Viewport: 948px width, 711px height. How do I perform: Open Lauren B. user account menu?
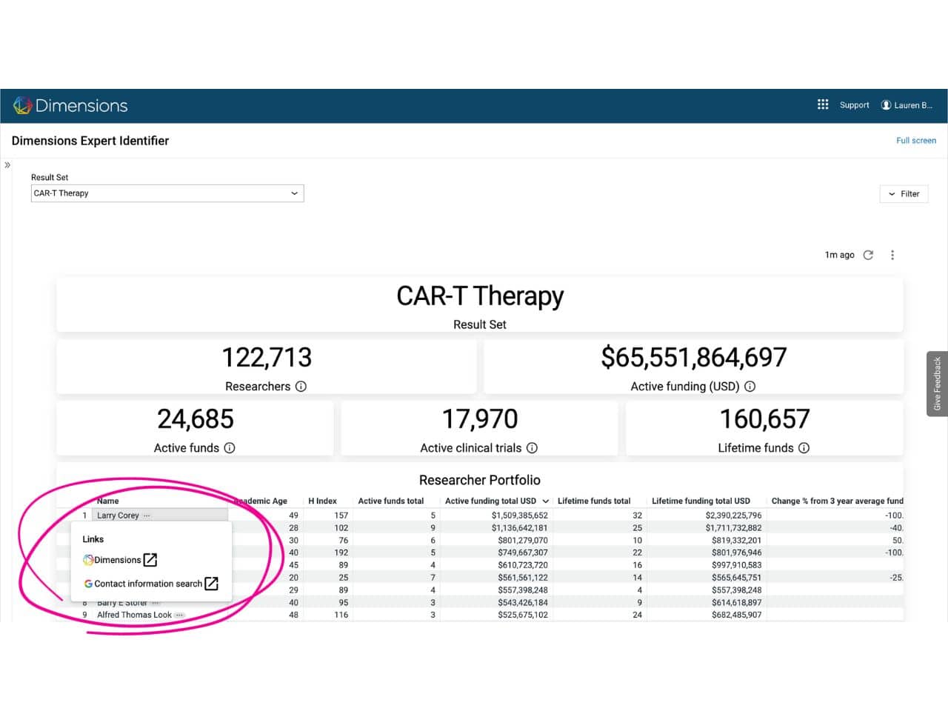pyautogui.click(x=907, y=105)
